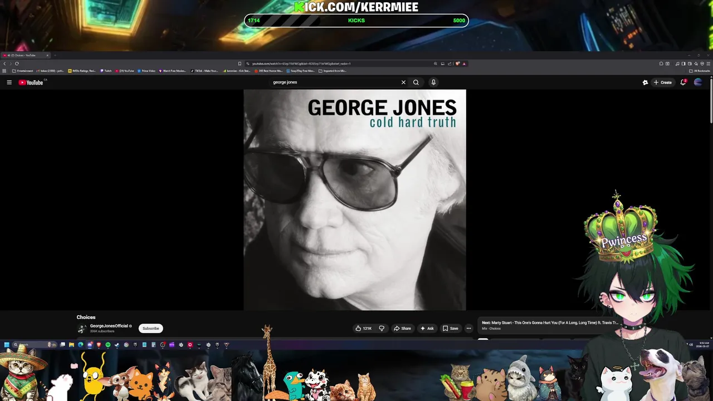Open the browser main menu icon
Screen dimensions: 713x401
coord(709,63)
